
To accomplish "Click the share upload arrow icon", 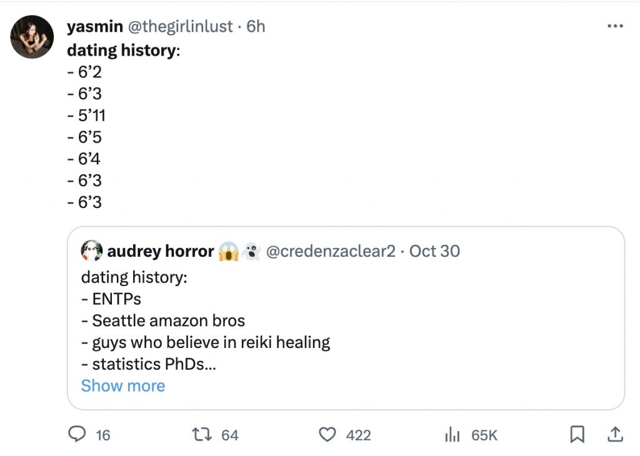I will pos(614,434).
